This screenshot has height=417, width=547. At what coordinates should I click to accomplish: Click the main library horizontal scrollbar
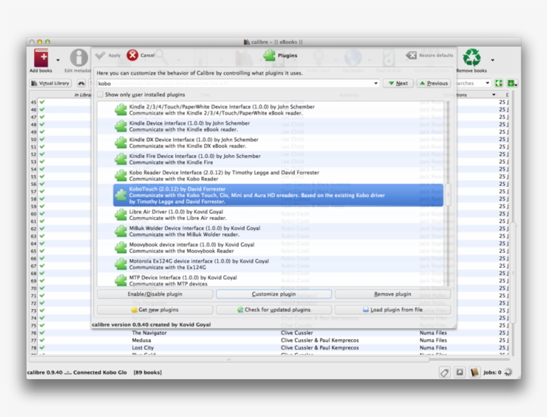pyautogui.click(x=229, y=360)
